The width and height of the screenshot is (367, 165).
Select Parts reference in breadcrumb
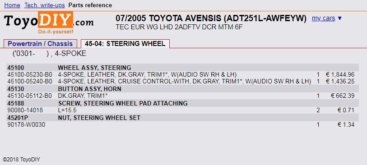tap(90, 5)
